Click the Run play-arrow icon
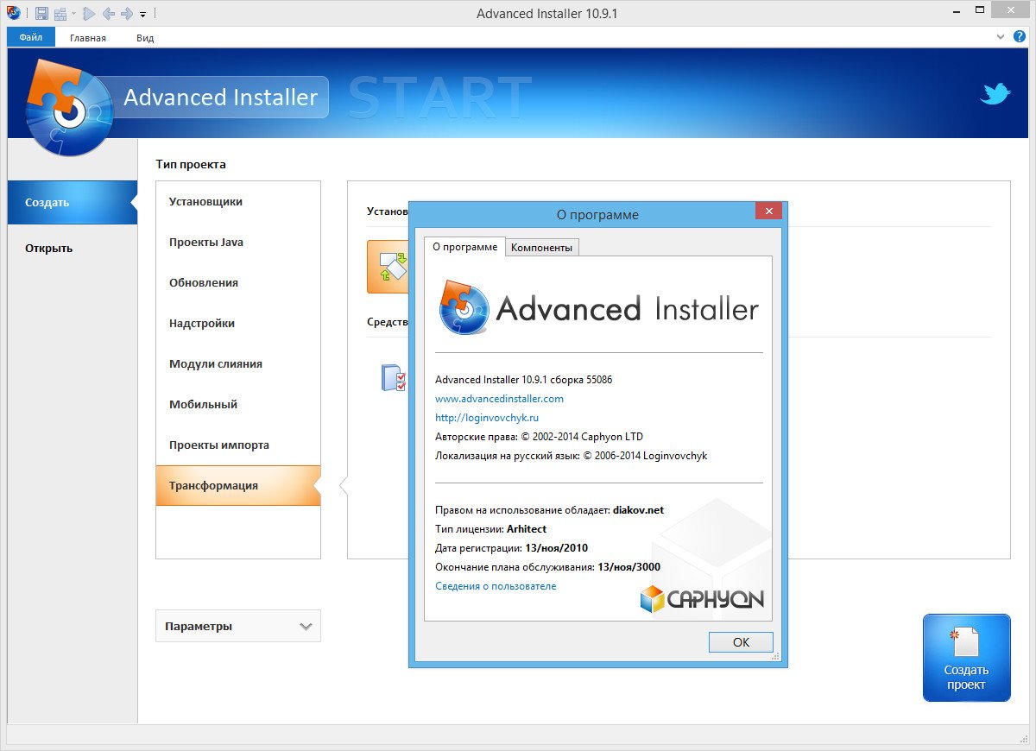 (x=89, y=14)
